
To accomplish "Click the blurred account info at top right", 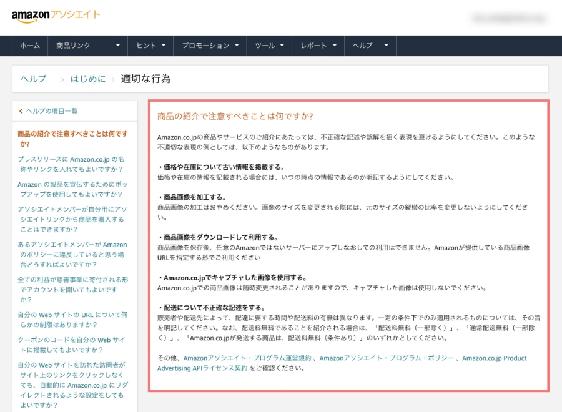I will point(509,18).
